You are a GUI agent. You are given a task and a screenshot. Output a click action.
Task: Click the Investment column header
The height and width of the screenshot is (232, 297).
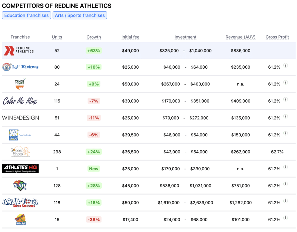[x=185, y=37]
